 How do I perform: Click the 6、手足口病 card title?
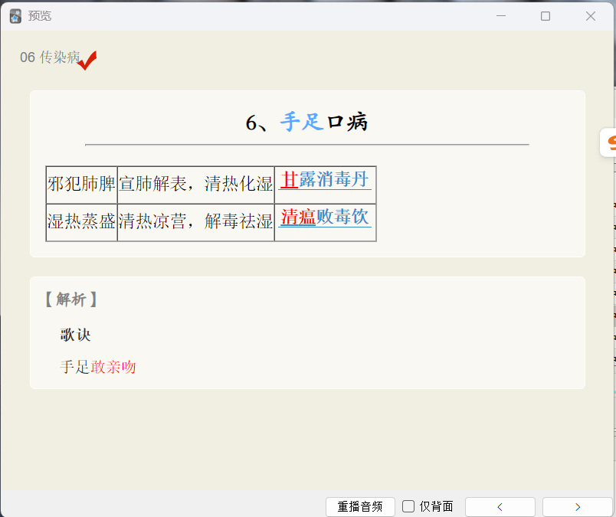click(306, 122)
